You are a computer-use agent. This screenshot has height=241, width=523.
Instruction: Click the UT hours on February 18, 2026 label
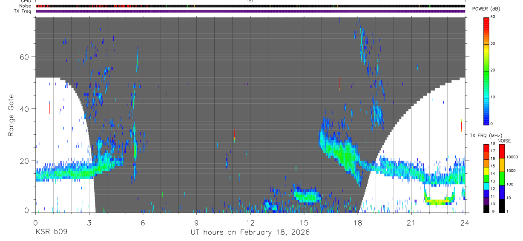tap(250, 232)
